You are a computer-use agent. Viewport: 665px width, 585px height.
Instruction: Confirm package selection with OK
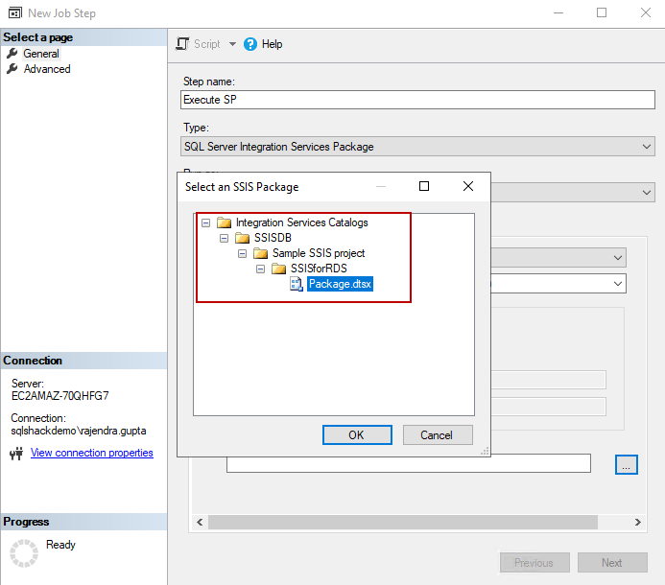[357, 435]
